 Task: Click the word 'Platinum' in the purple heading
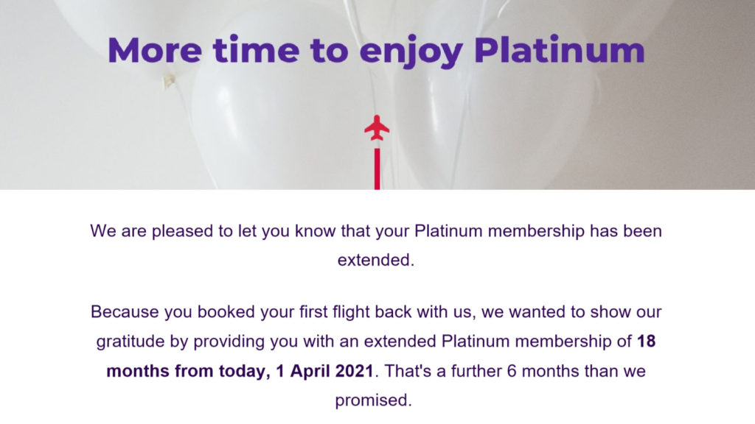pyautogui.click(x=560, y=49)
